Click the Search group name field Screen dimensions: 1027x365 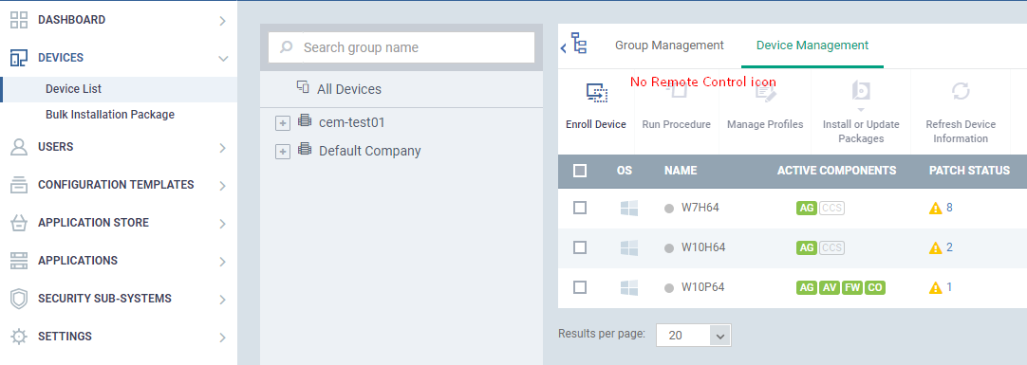[401, 47]
